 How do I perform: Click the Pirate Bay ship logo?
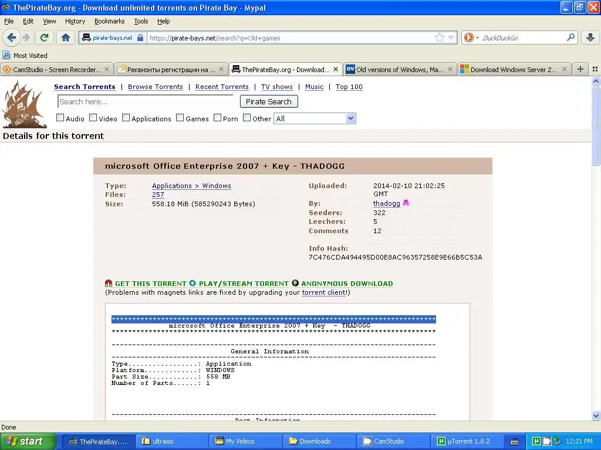pyautogui.click(x=24, y=104)
